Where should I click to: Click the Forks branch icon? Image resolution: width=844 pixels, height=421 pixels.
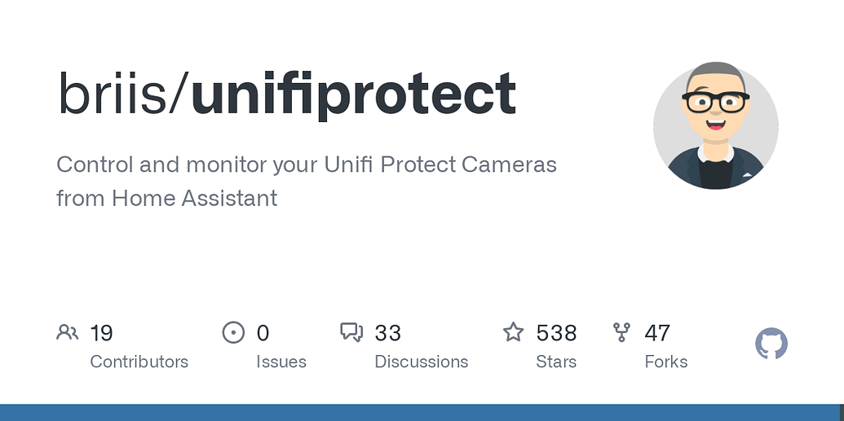[622, 332]
